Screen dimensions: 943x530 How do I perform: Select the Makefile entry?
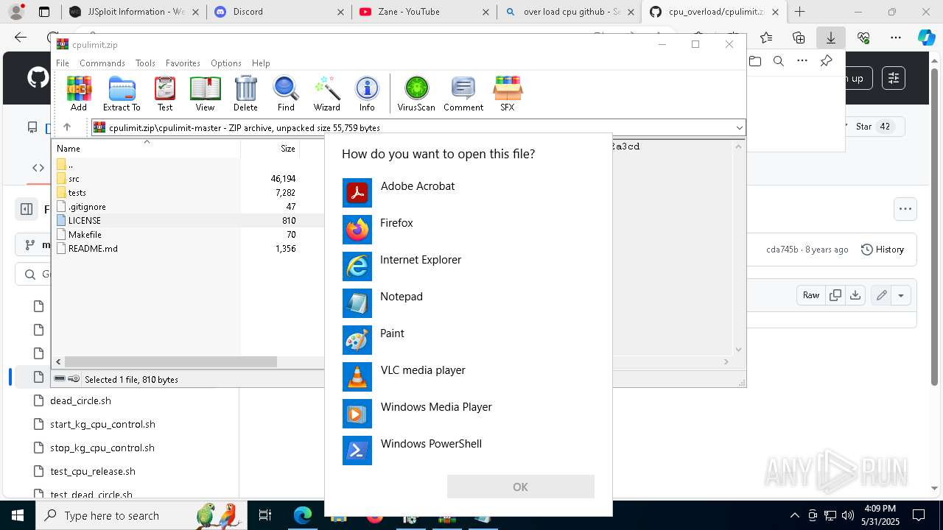coord(85,235)
